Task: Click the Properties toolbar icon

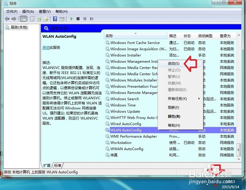Action: tap(32, 19)
